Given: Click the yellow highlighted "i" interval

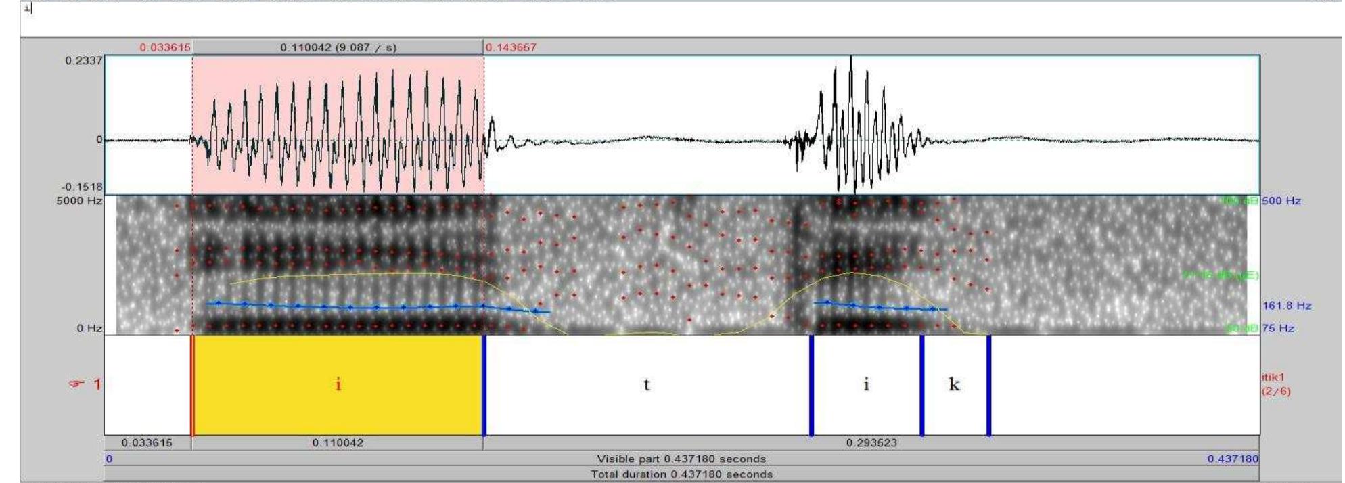Looking at the screenshot, I should click(x=338, y=385).
